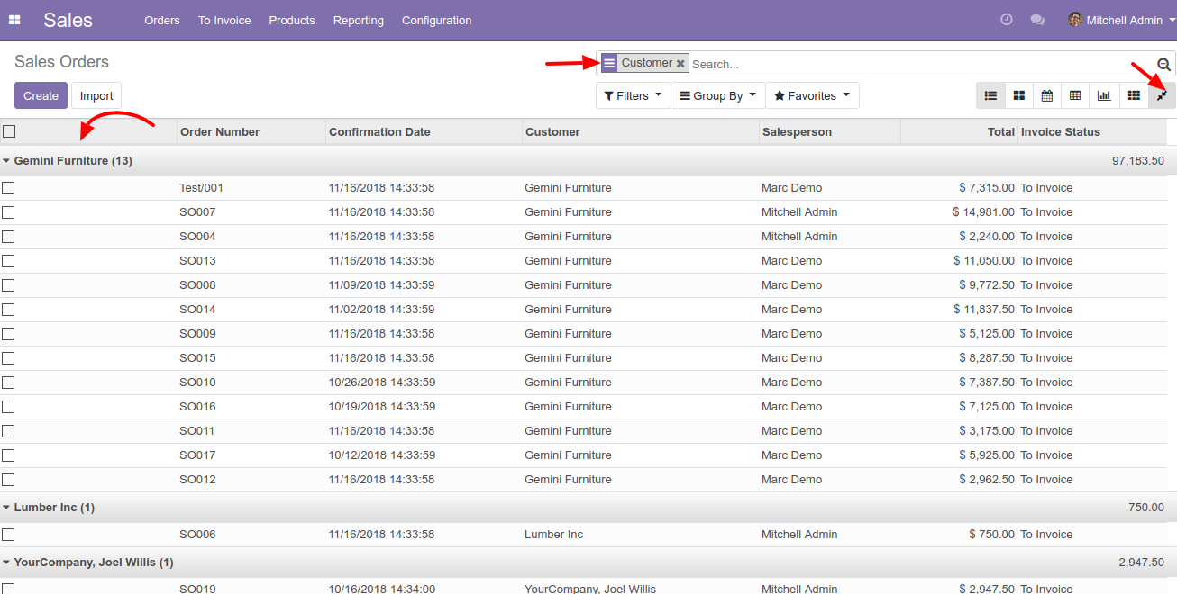1177x594 pixels.
Task: Switch to calendar view
Action: [1047, 95]
